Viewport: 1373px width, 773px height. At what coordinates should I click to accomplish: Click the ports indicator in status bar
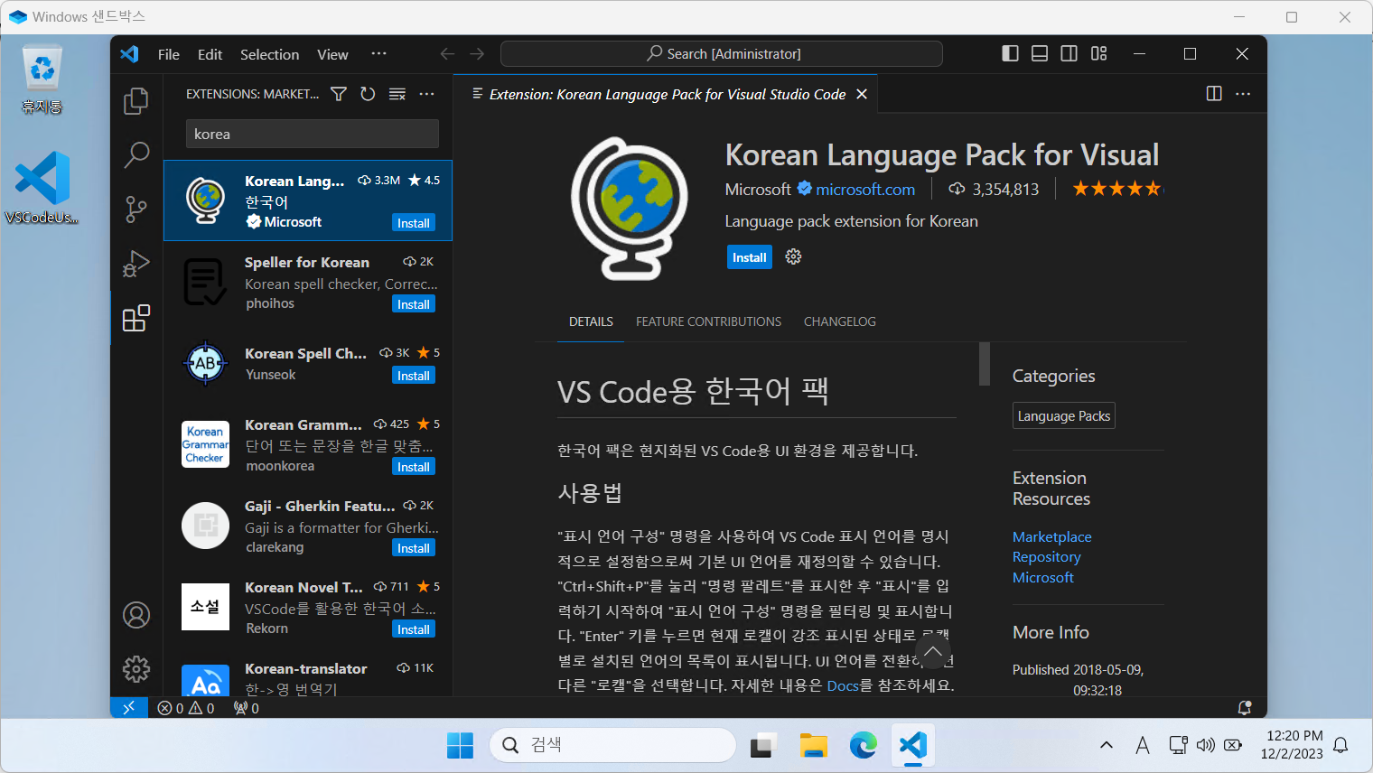pos(247,708)
